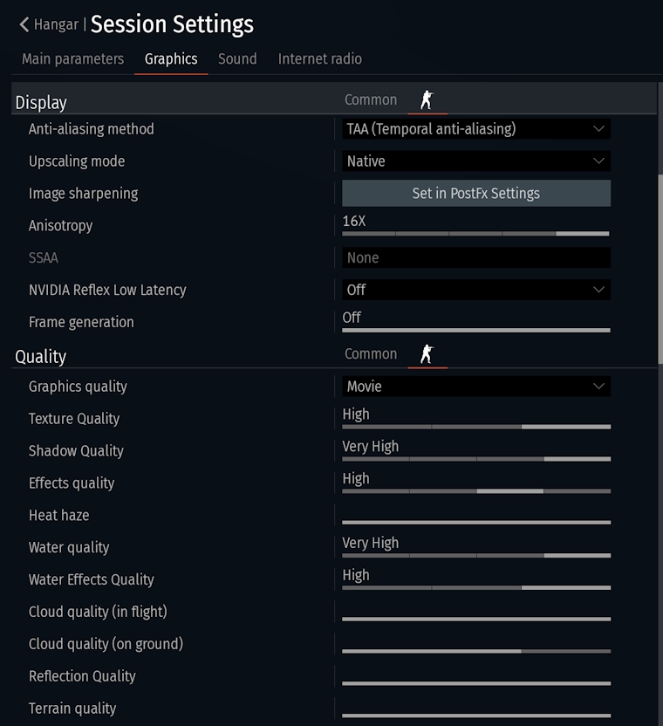This screenshot has width=663, height=726.
Task: Go to Internet radio tab
Action: 320,58
